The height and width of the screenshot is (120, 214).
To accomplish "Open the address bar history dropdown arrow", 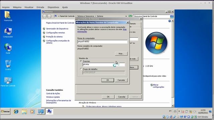I will click(x=126, y=16).
